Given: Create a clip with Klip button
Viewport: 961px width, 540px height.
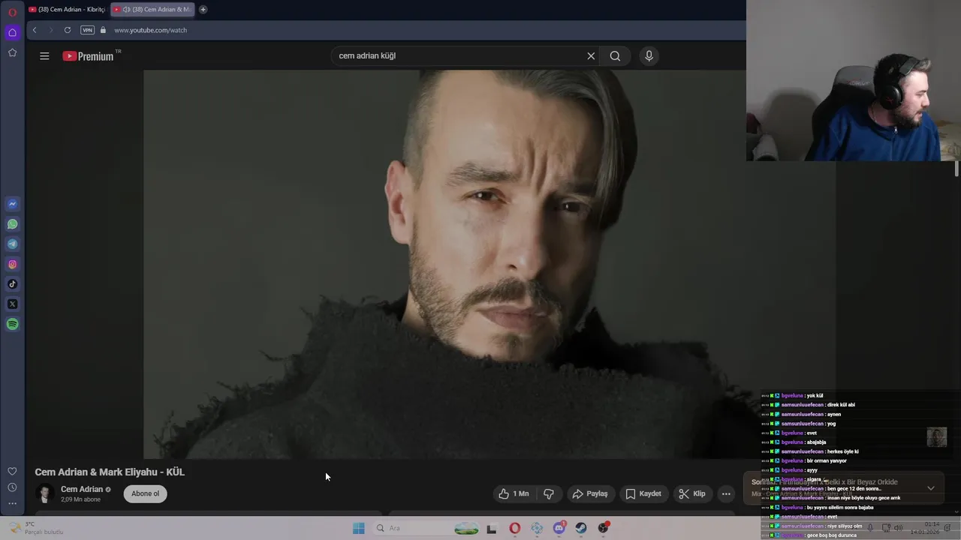Looking at the screenshot, I should tap(692, 493).
